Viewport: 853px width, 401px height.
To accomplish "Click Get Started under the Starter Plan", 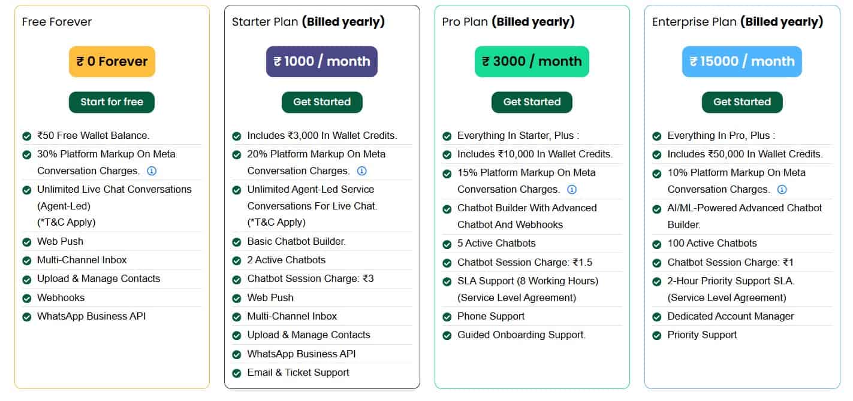I will click(x=322, y=102).
